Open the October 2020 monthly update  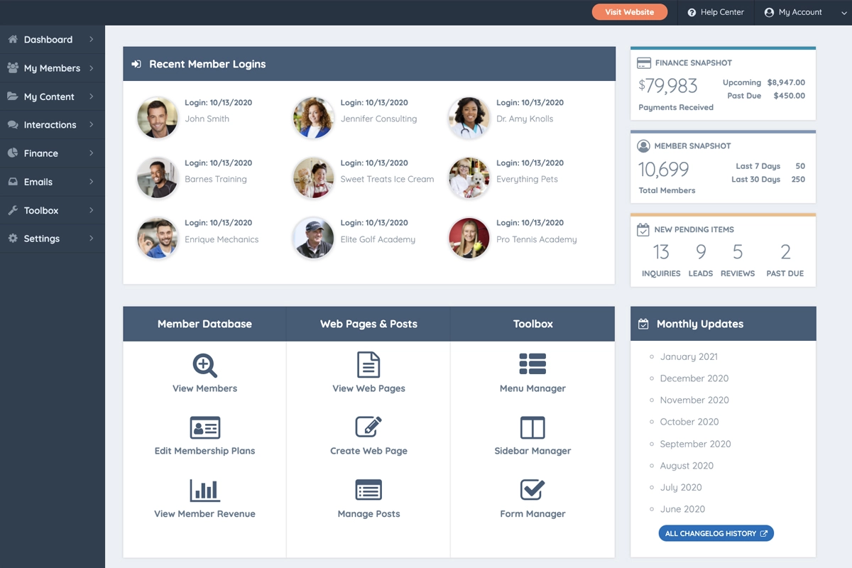[x=689, y=422]
